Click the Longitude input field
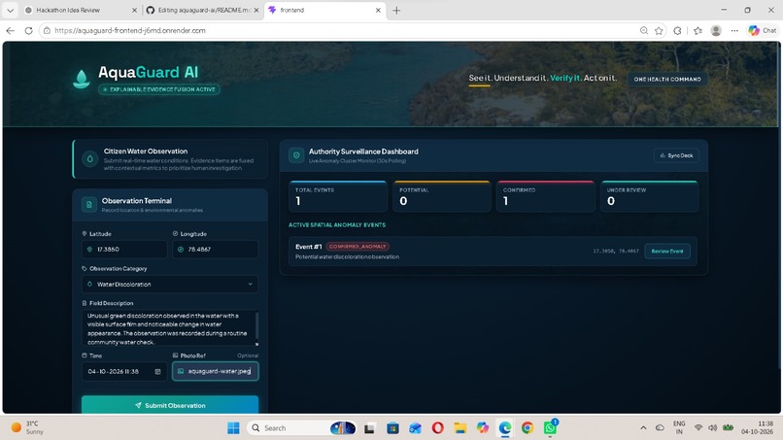Screen dimensions: 783x440 tap(216, 250)
